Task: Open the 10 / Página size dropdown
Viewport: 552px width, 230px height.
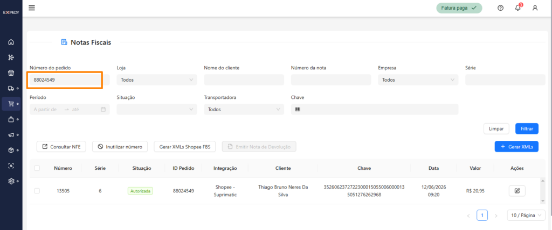Action: click(x=526, y=215)
